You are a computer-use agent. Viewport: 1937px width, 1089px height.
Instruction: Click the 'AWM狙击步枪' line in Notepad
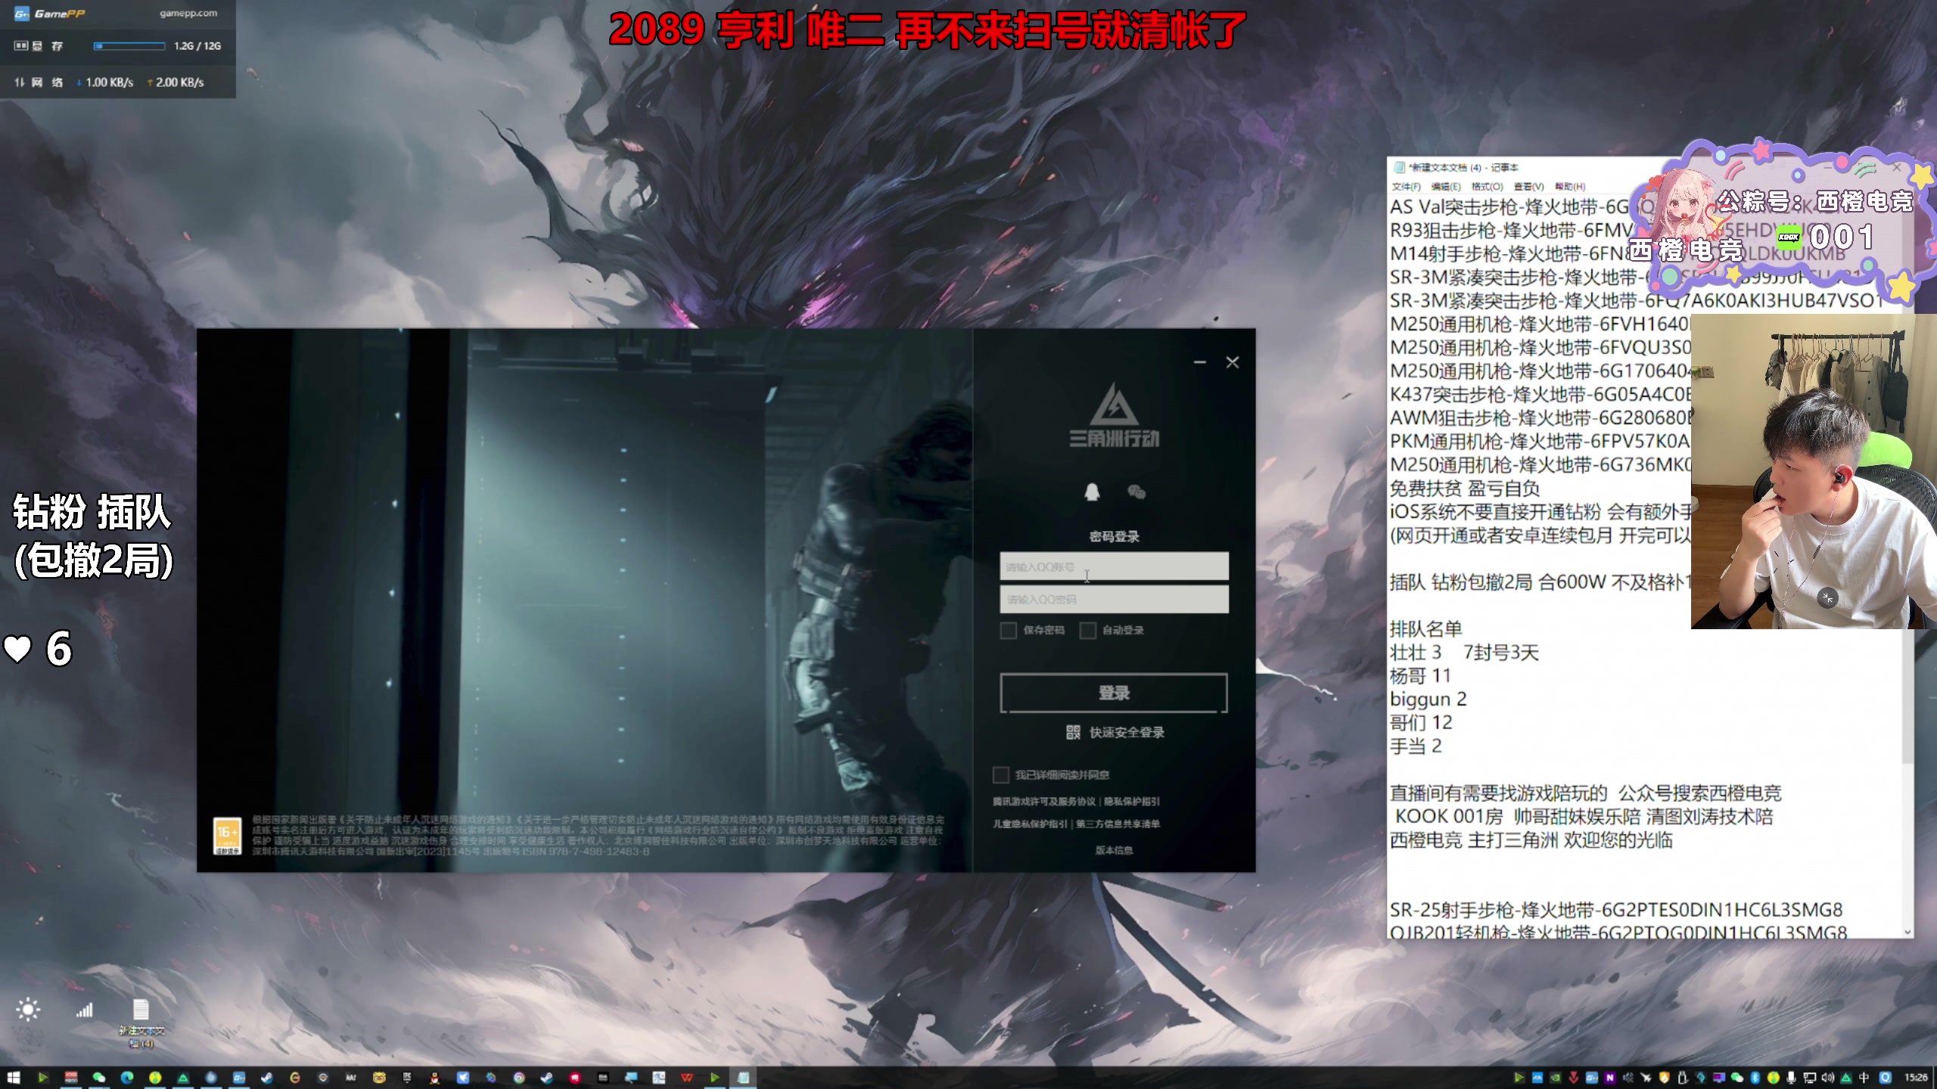(x=1541, y=417)
